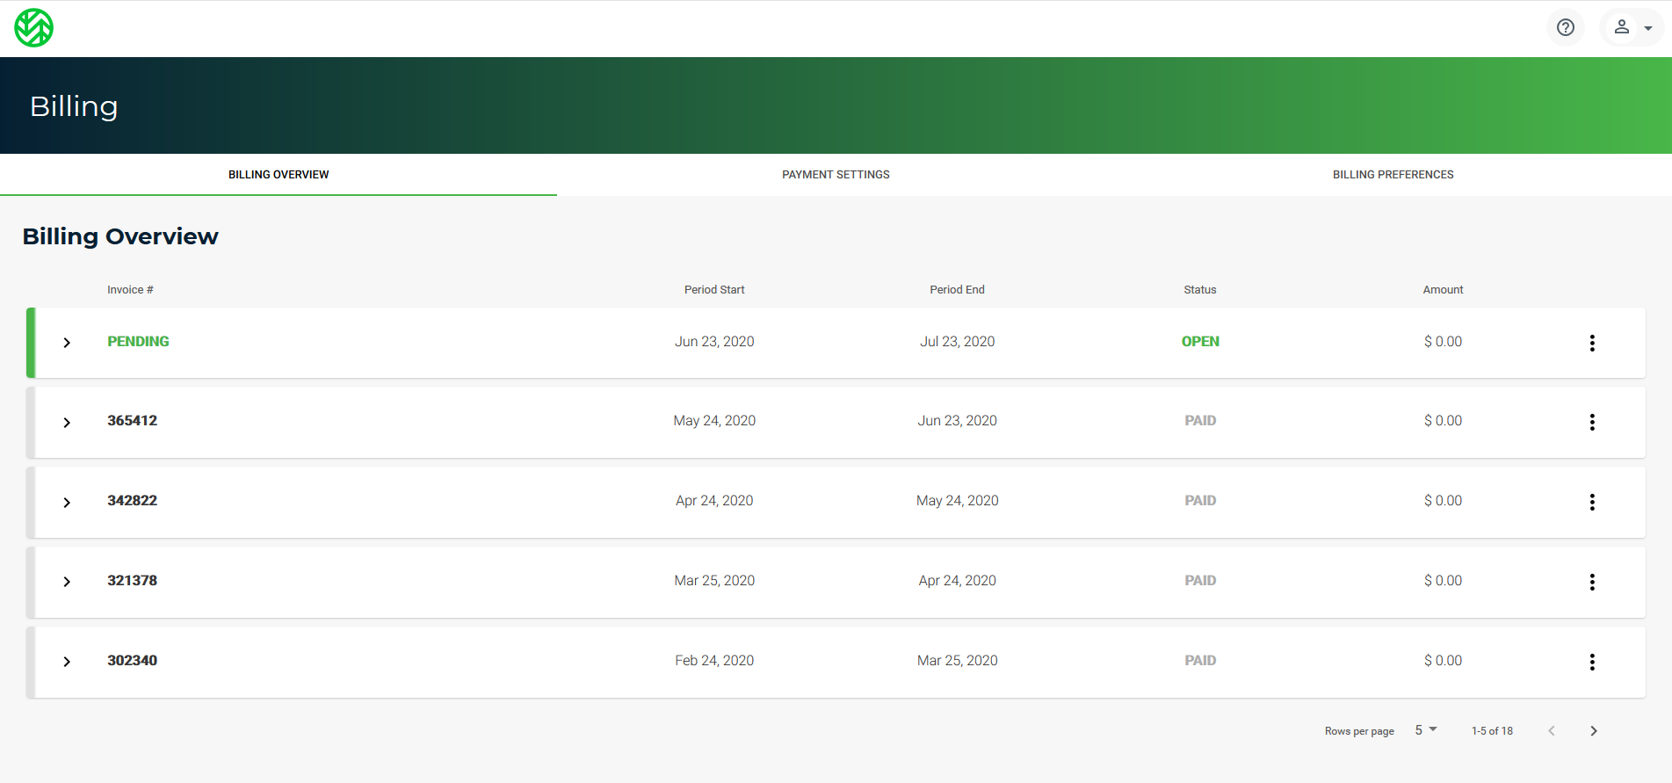Expand invoice 321378 row
Image resolution: width=1672 pixels, height=783 pixels.
point(67,582)
